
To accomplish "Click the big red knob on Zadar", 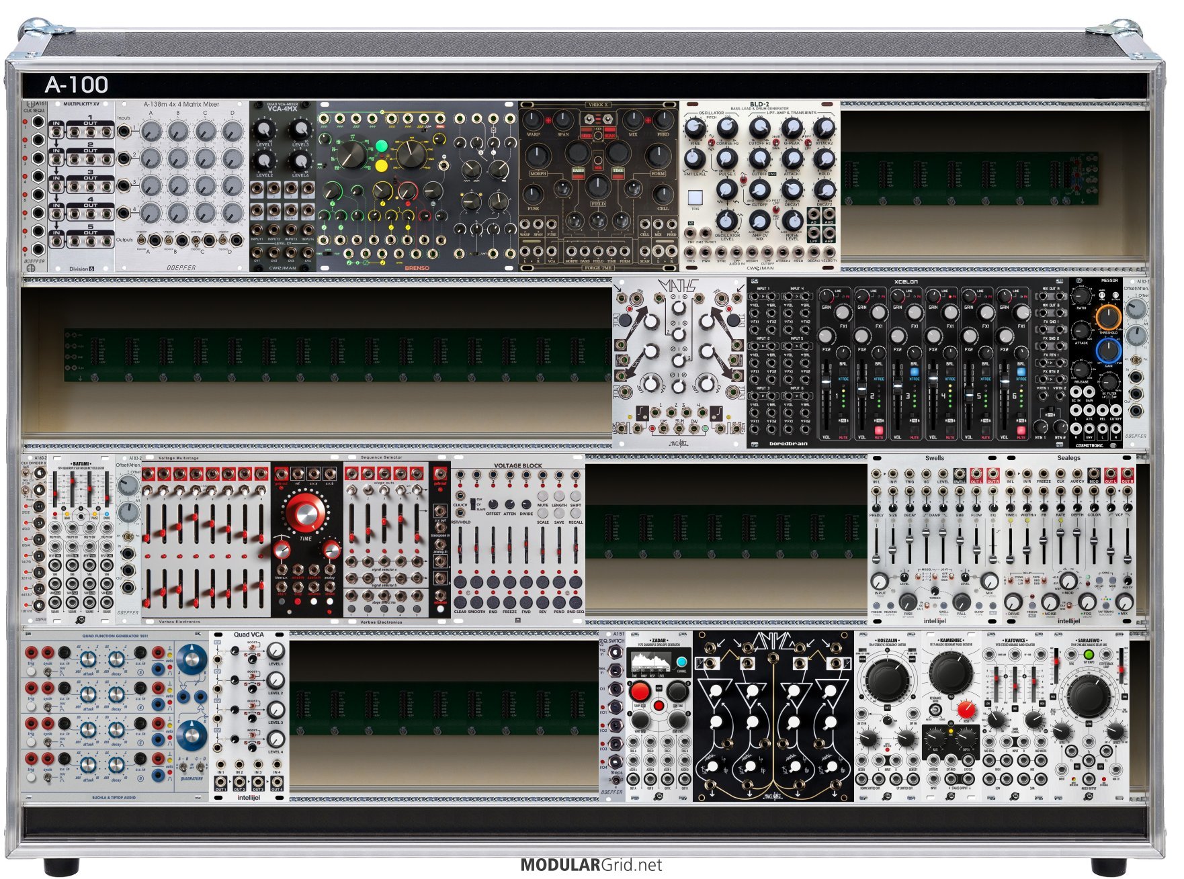I will point(640,691).
